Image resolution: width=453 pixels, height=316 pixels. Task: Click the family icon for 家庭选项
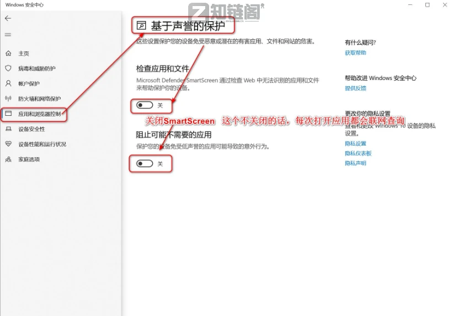tap(8, 159)
